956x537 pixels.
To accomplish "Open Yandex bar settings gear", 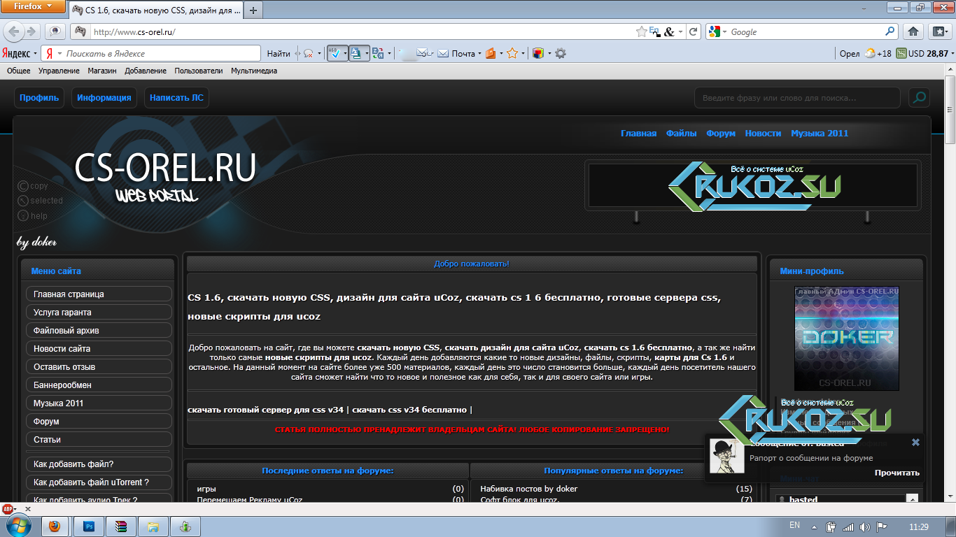I will tap(561, 53).
